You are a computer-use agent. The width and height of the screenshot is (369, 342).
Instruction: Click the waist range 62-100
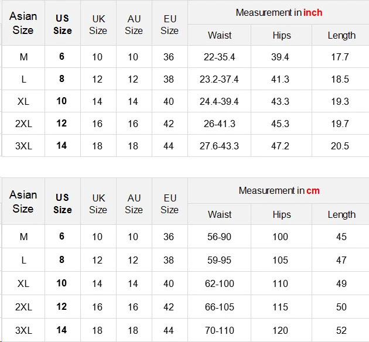[x=219, y=283]
